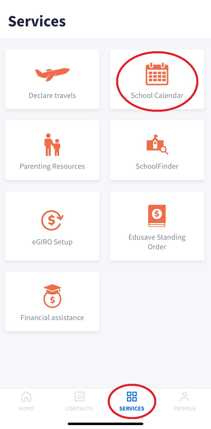This screenshot has height=429, width=211.
Task: Select the SERVICES tab label
Action: click(132, 409)
